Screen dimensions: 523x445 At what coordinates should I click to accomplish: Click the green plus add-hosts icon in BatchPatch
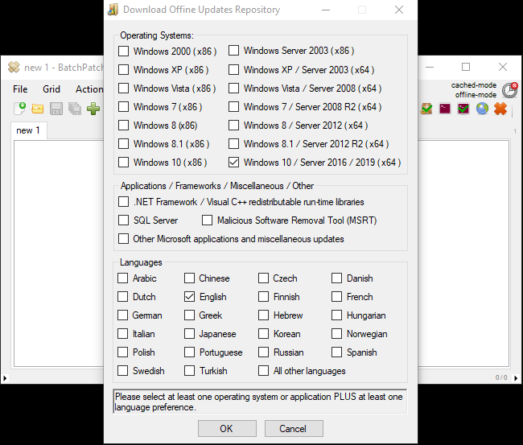pos(93,109)
